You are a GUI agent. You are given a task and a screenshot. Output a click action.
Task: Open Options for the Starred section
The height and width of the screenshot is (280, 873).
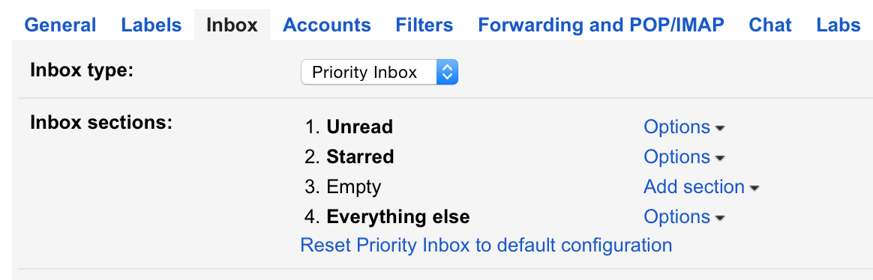click(677, 157)
